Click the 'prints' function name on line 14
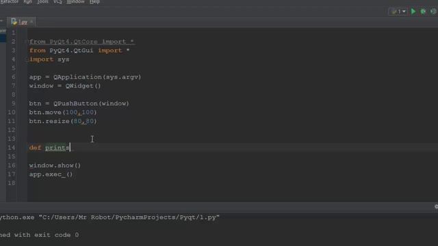 [57, 148]
